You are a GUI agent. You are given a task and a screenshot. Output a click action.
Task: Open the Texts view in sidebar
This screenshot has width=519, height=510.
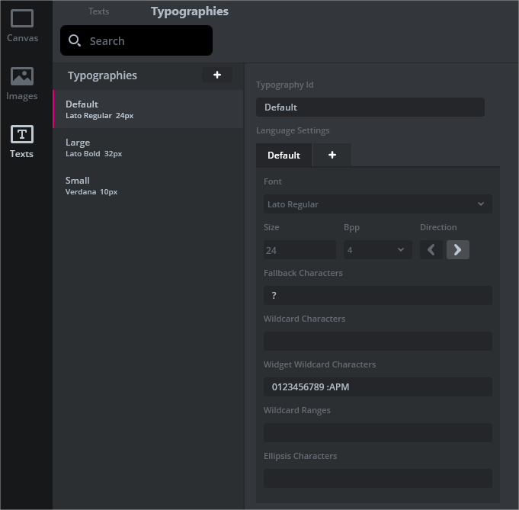(22, 142)
